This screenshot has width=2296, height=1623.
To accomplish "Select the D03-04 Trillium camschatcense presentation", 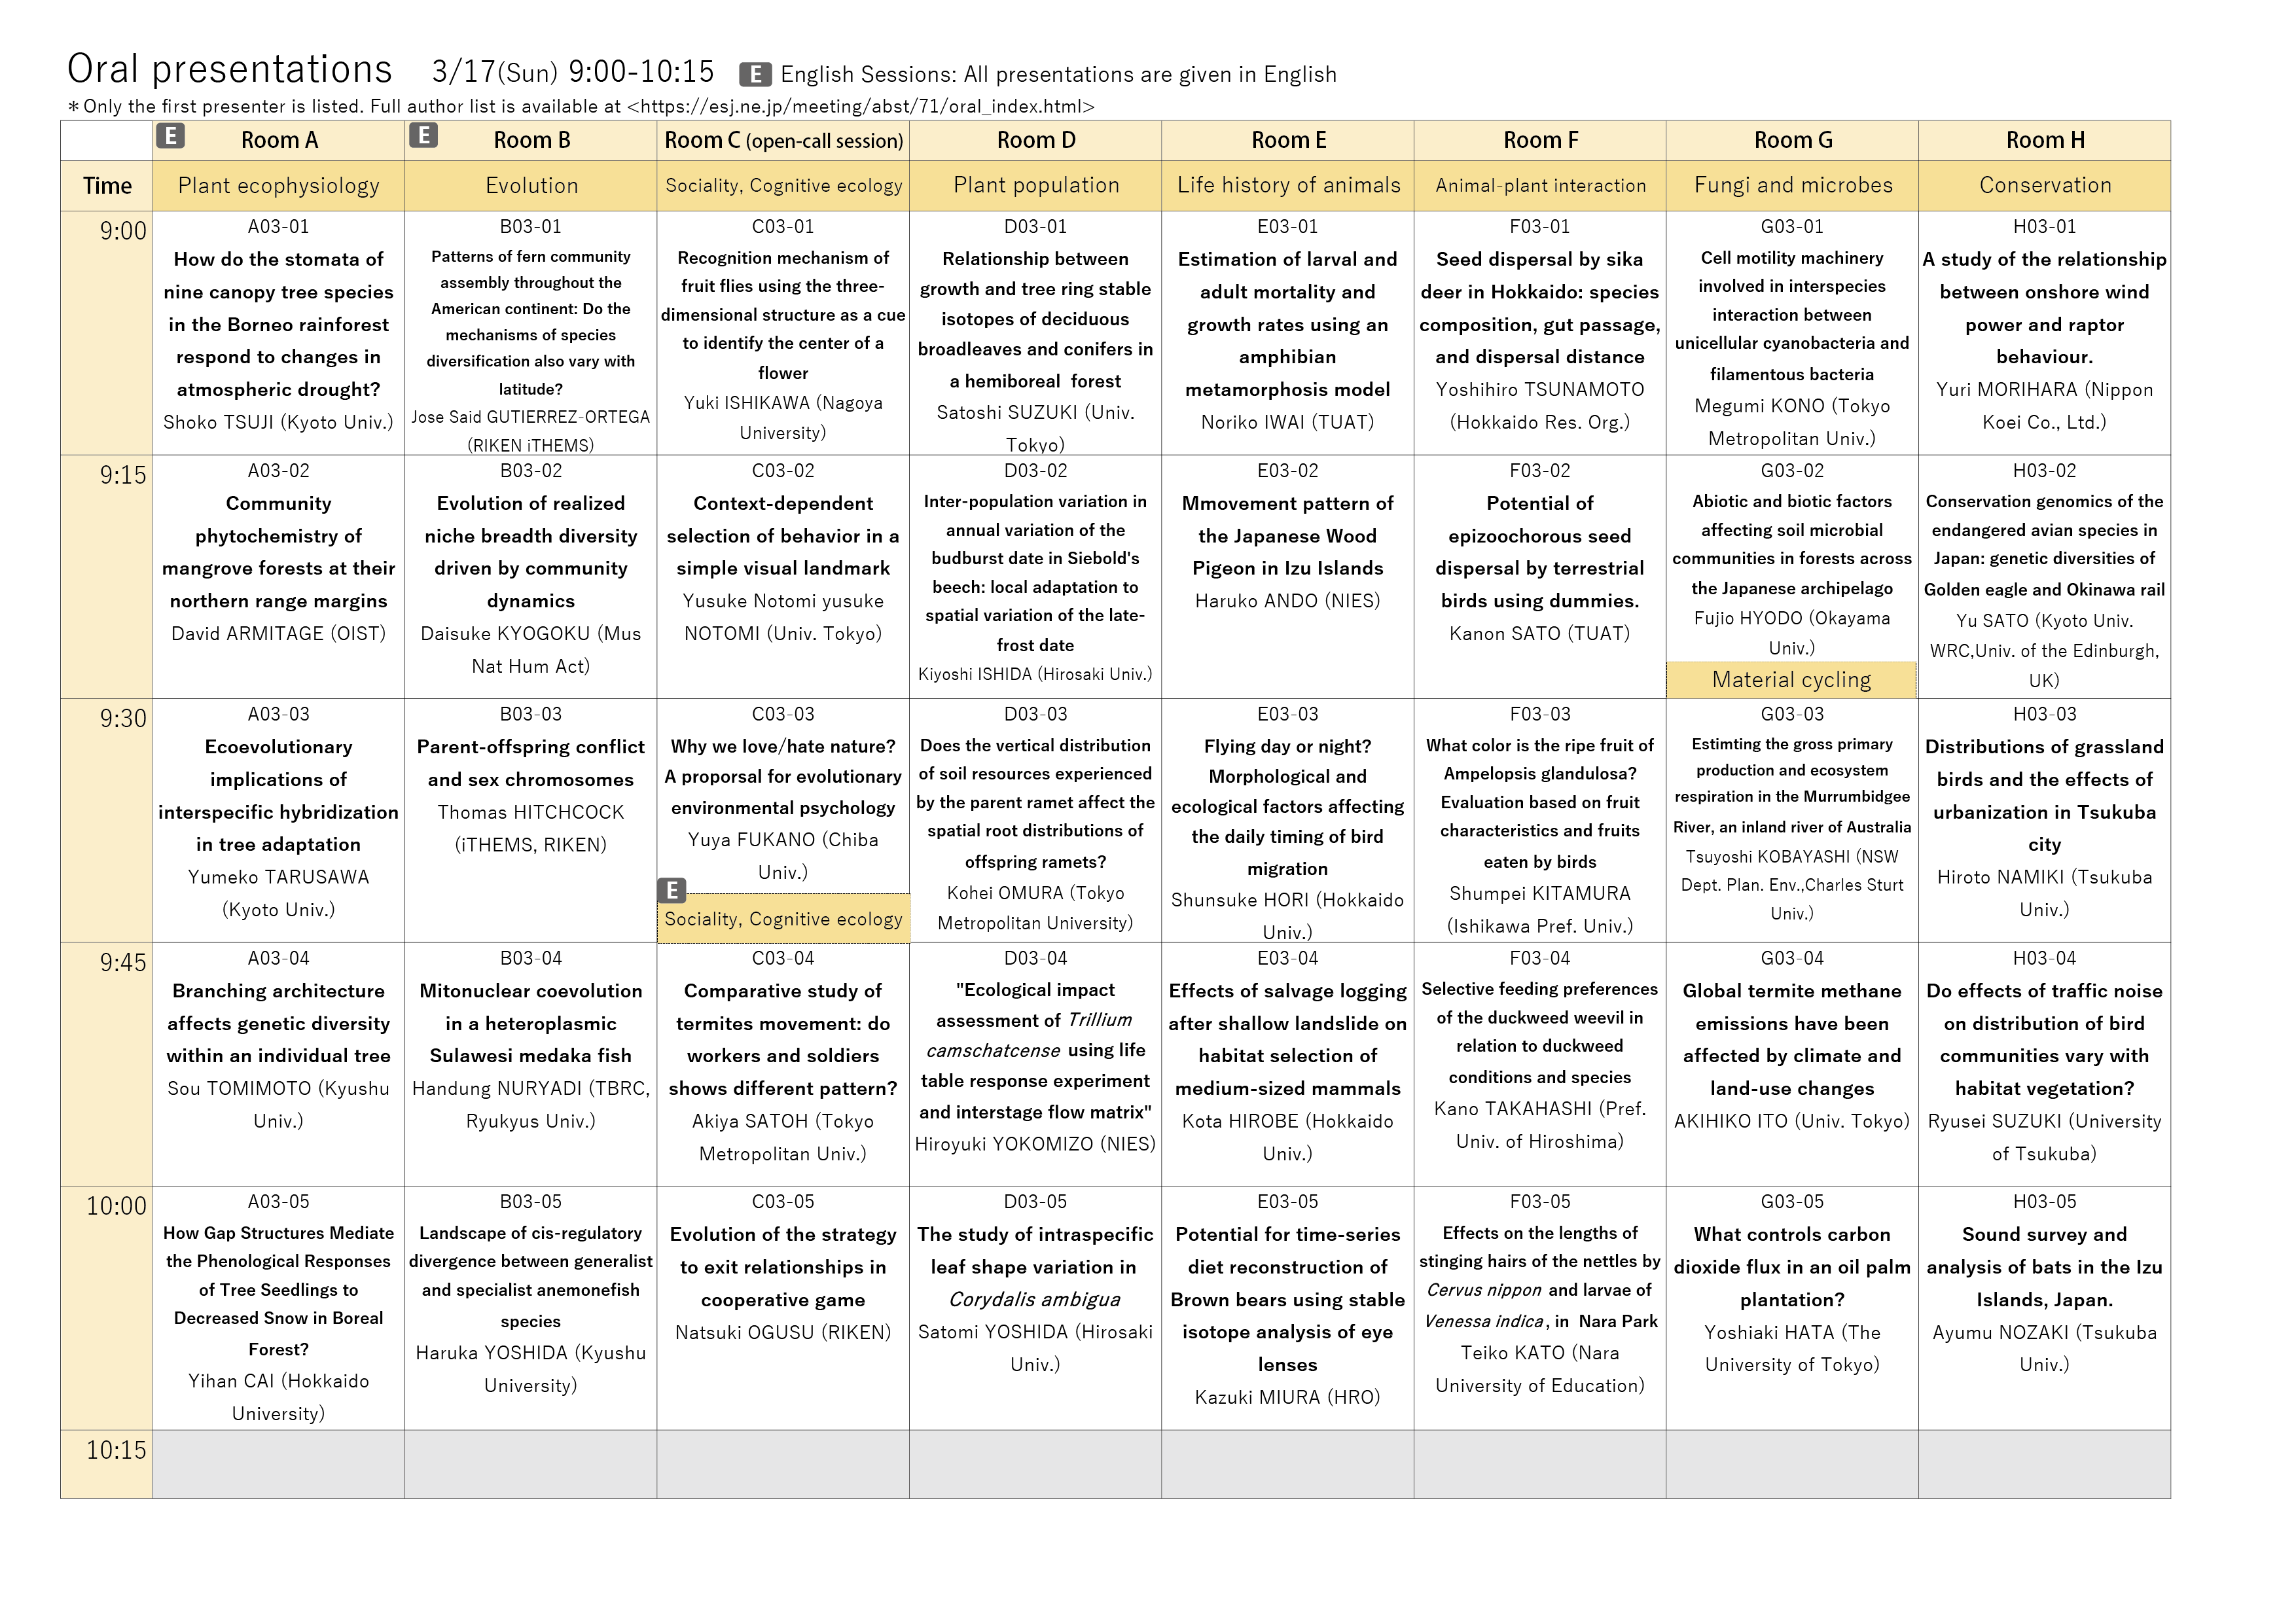I will click(1035, 1050).
